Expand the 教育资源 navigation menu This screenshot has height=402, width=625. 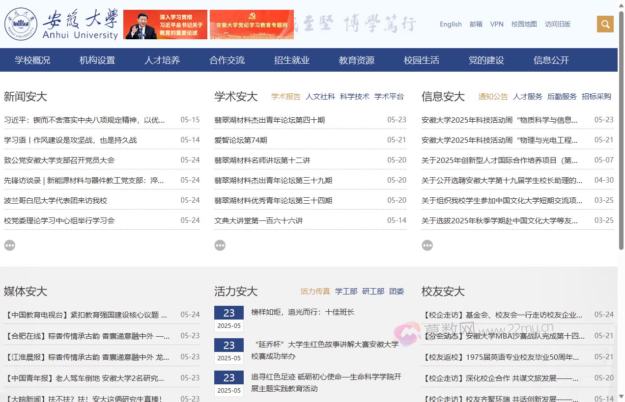pyautogui.click(x=356, y=60)
